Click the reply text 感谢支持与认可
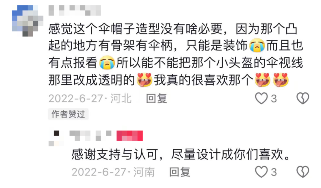Viewport: 321px width, 188px height. (x=115, y=154)
